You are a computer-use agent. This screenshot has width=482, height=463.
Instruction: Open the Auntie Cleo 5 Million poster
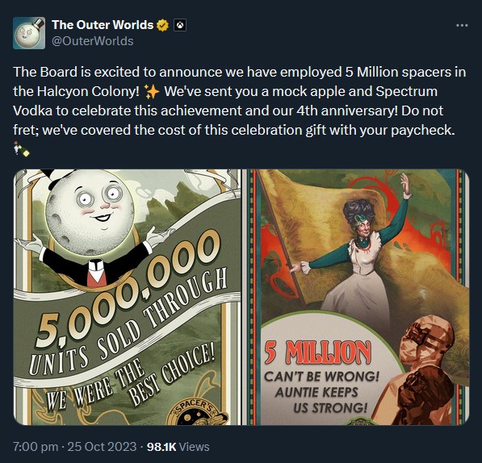point(356,297)
